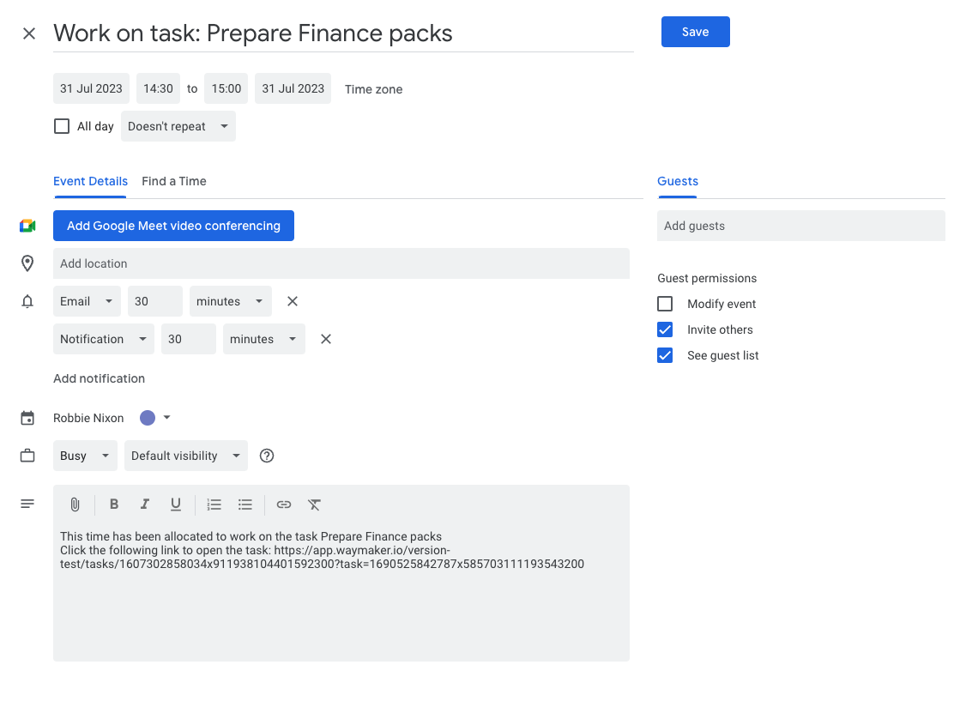Open visibility help question mark
Image resolution: width=954 pixels, height=701 pixels.
pyautogui.click(x=267, y=456)
